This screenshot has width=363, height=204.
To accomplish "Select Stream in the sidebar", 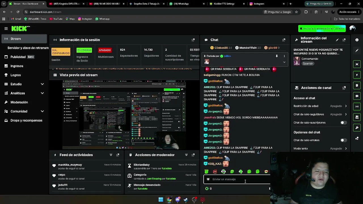I will pyautogui.click(x=24, y=39).
